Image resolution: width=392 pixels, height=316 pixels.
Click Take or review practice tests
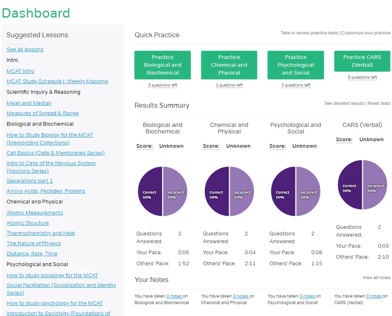click(x=309, y=33)
